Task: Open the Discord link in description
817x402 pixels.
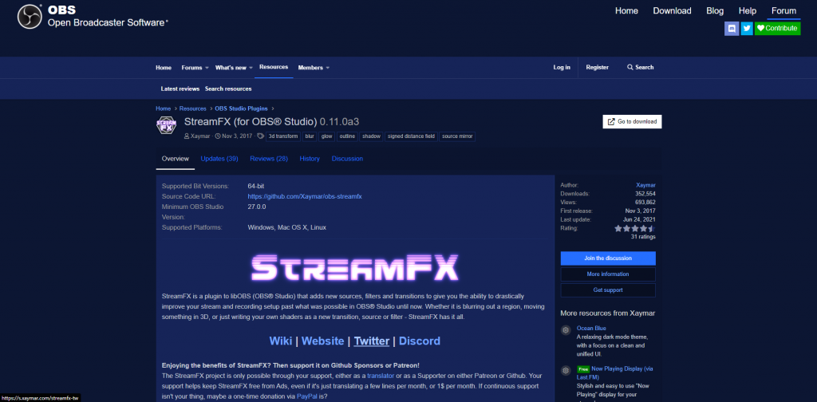Action: coord(420,341)
